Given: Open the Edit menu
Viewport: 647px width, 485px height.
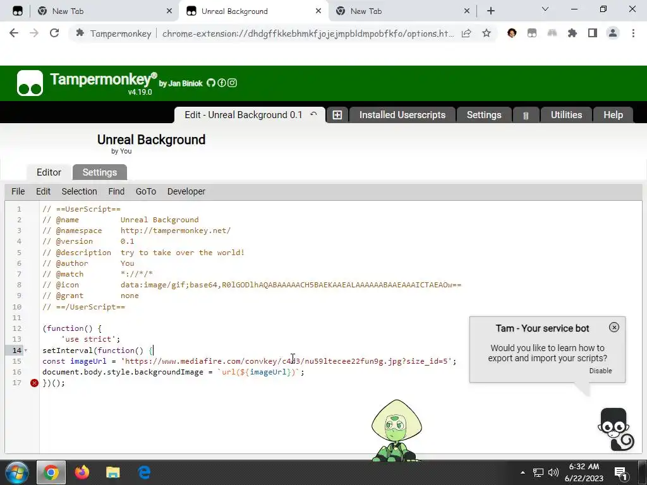Looking at the screenshot, I should (43, 192).
